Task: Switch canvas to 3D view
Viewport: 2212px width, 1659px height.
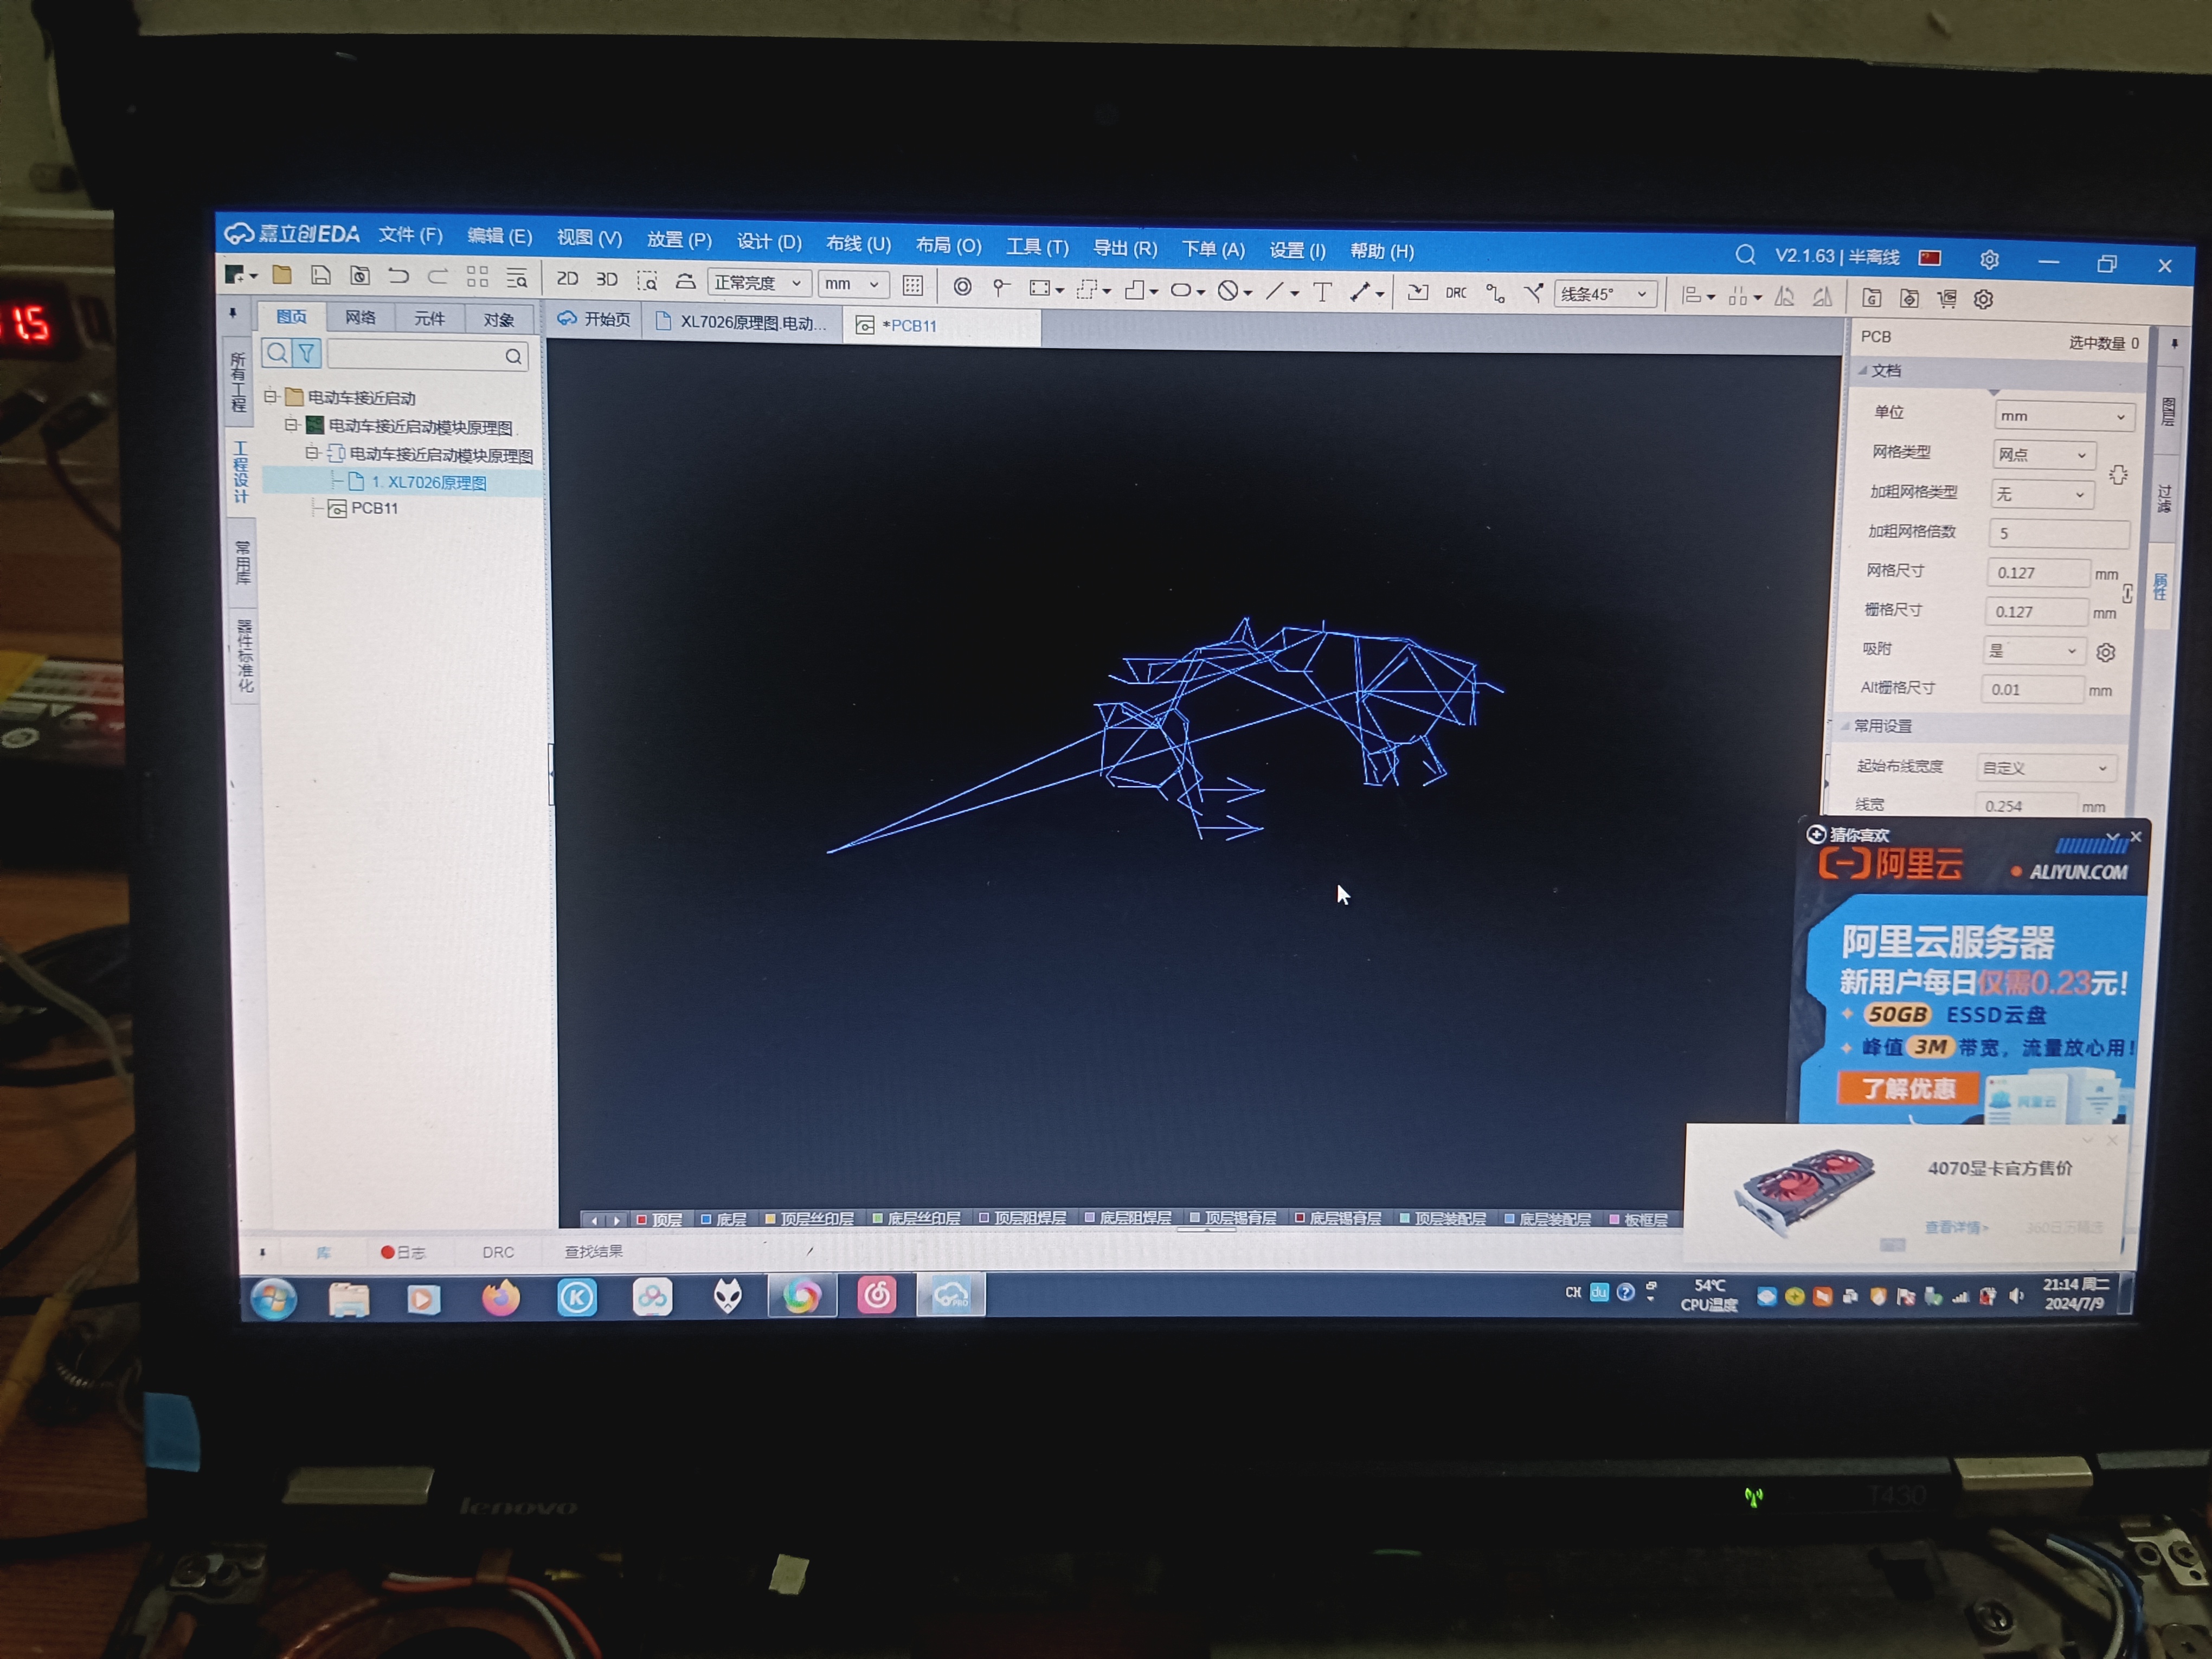Action: [606, 280]
